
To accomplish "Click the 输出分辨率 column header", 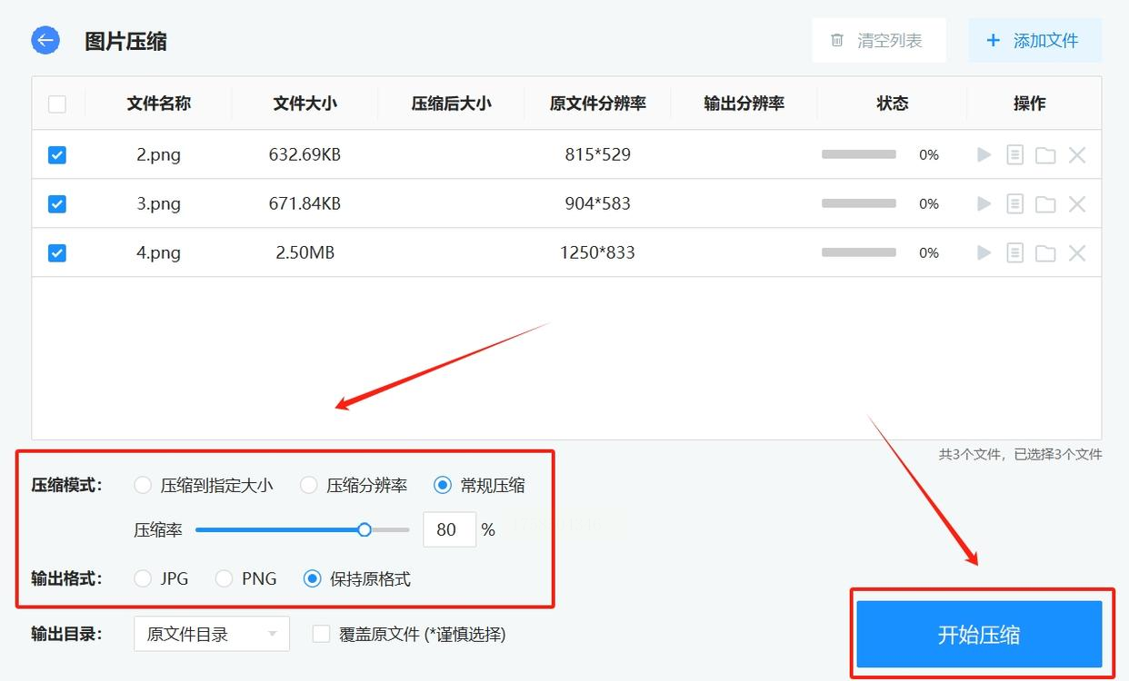I will click(744, 104).
